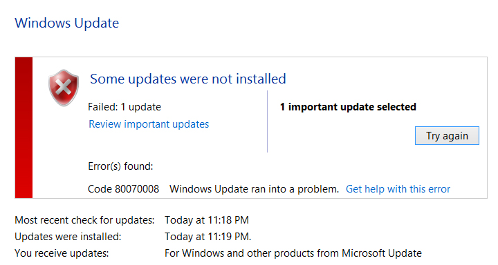Open Get help with this error link
Image resolution: width=498 pixels, height=265 pixels.
click(398, 189)
